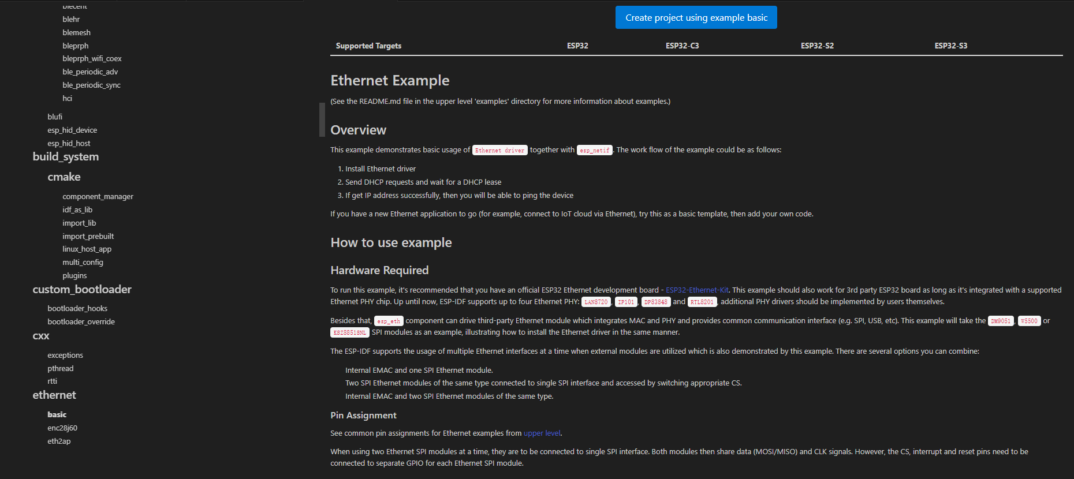The height and width of the screenshot is (479, 1074).
Task: Open hci example entry
Action: pyautogui.click(x=68, y=99)
